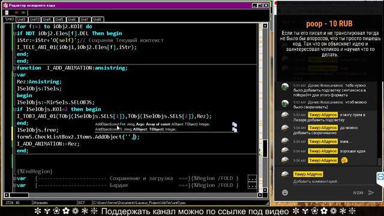Open the source editor window system menu icon

[5, 5]
